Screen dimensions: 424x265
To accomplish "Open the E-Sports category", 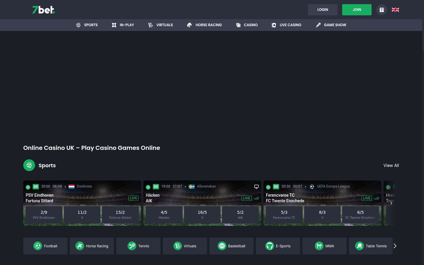I will coord(278,246).
